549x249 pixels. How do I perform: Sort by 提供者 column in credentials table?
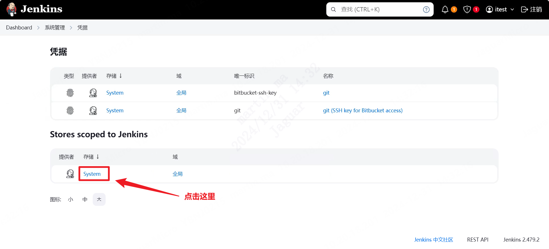click(x=89, y=76)
